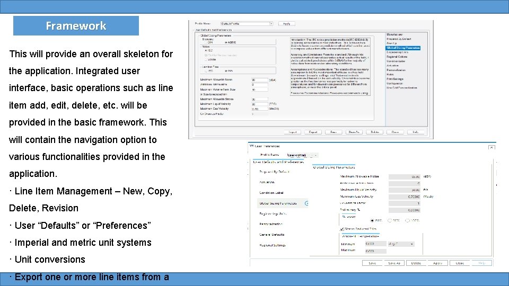Open ambient temperature unit dropdown
Screen dimensions: 509x286
click(x=401, y=244)
